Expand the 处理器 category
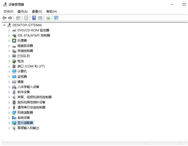Screen dimensions: 188x146 coord(9,41)
